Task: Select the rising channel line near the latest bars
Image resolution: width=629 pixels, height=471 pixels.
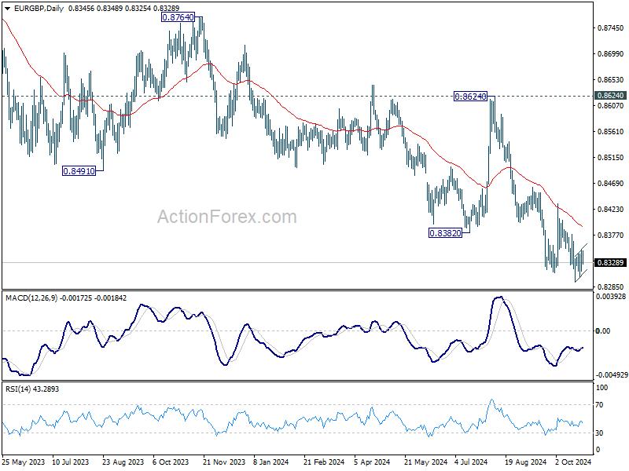Action: point(580,249)
